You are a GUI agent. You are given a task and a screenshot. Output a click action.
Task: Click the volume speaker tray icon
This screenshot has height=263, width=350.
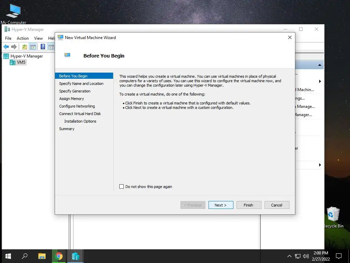pos(306,256)
